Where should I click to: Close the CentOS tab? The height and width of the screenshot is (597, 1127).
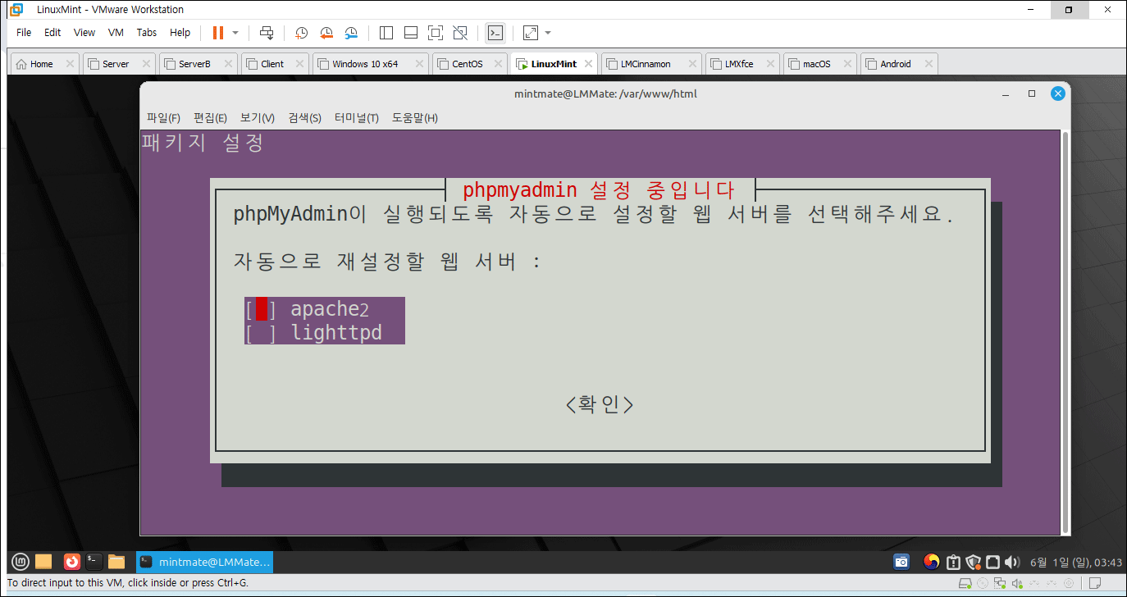point(498,64)
